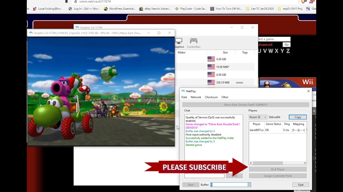Click the Size column header in game list
Screen dimensions: 343x192
(x=225, y=53)
